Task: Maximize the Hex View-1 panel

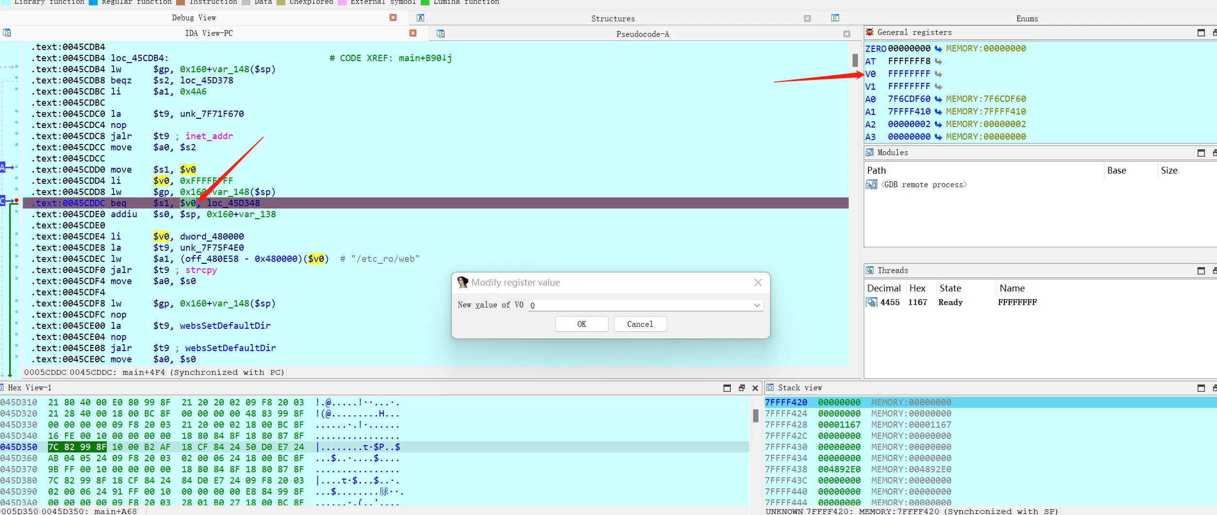Action: tap(727, 388)
